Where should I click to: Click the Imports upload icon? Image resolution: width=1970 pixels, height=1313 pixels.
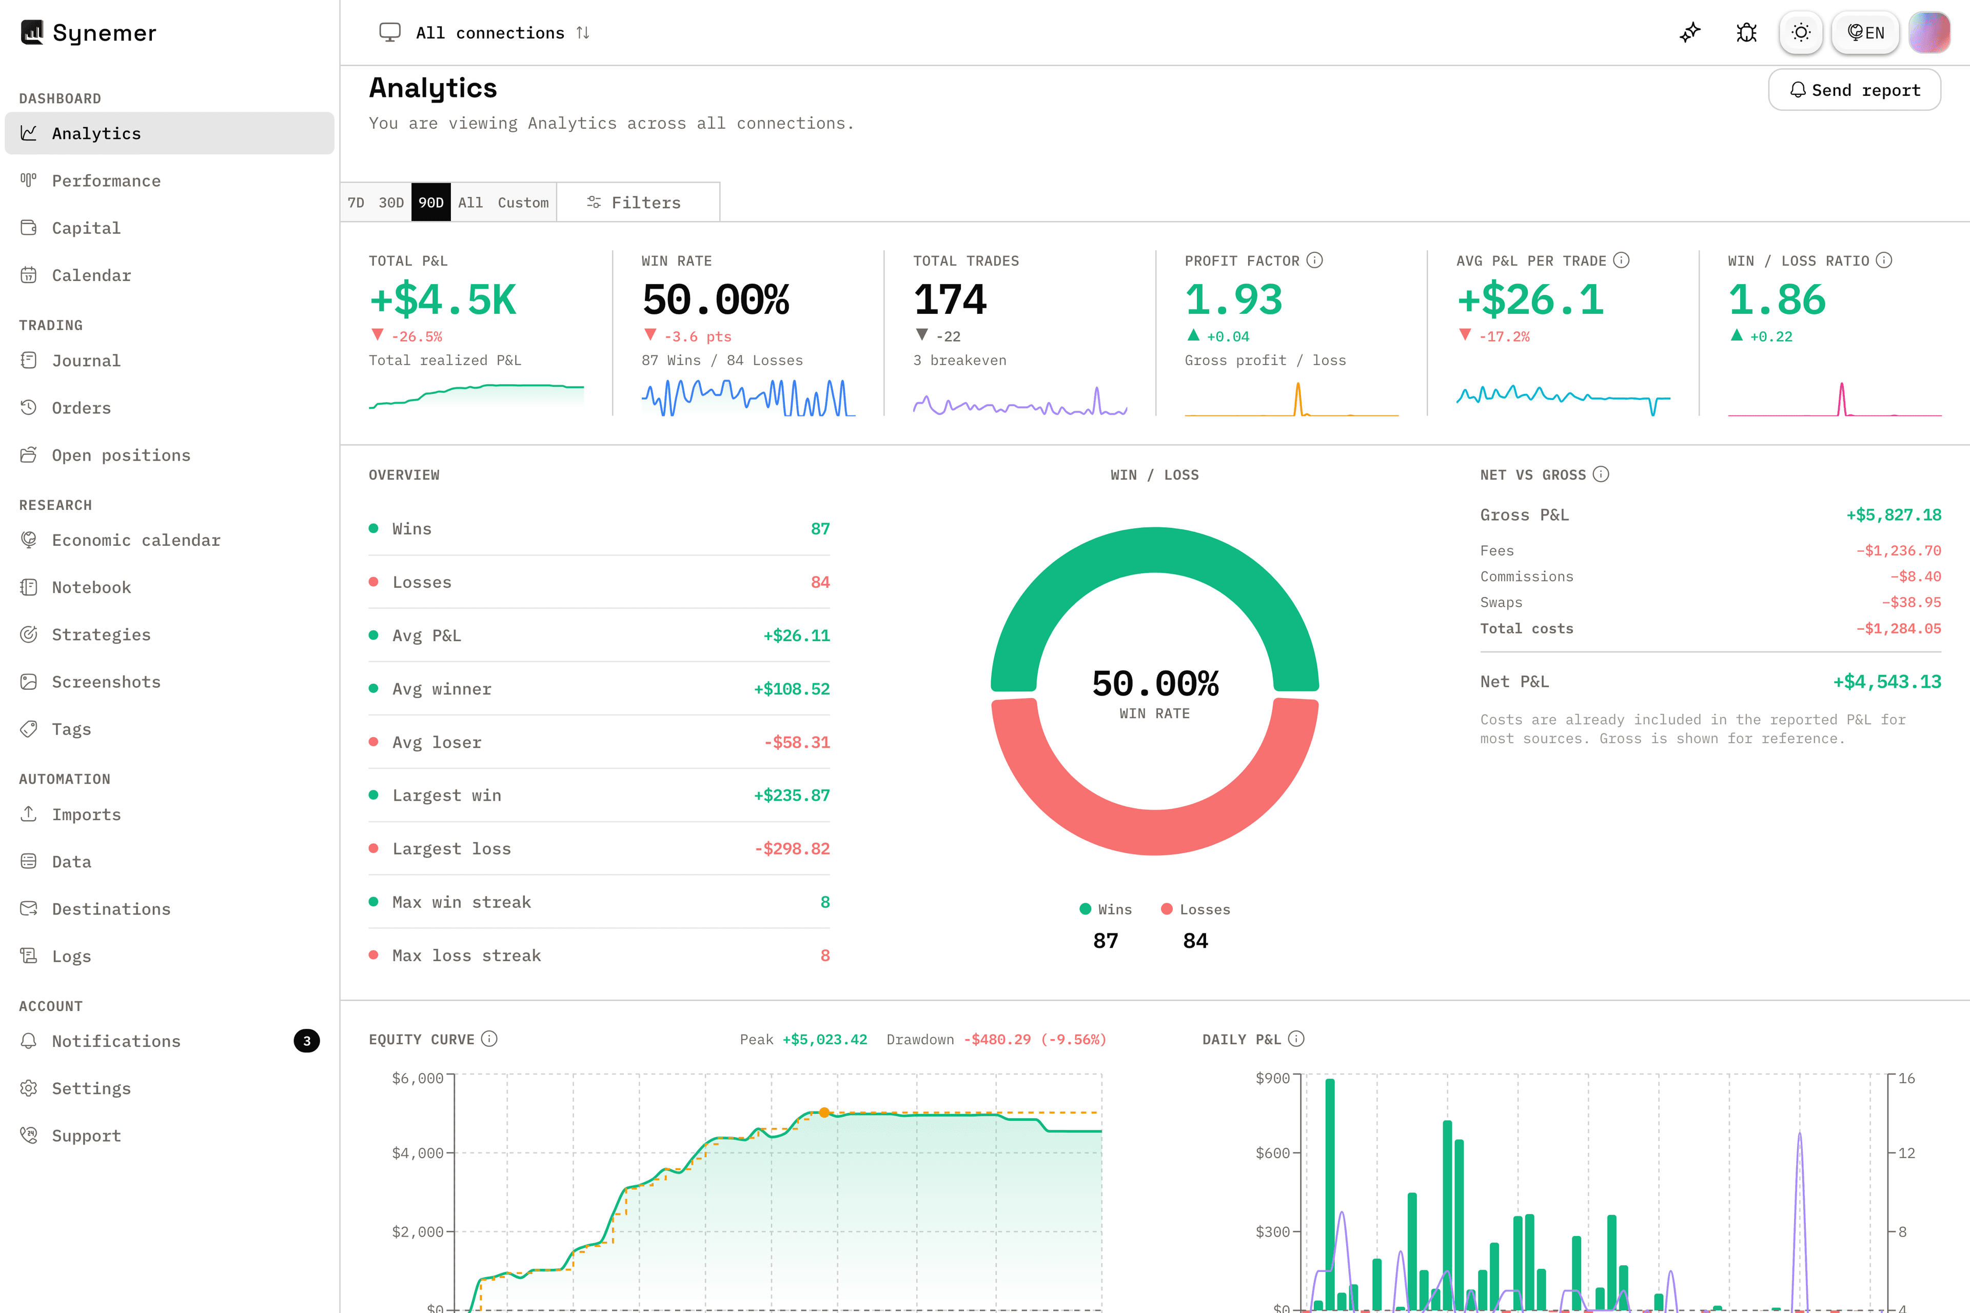pos(29,814)
